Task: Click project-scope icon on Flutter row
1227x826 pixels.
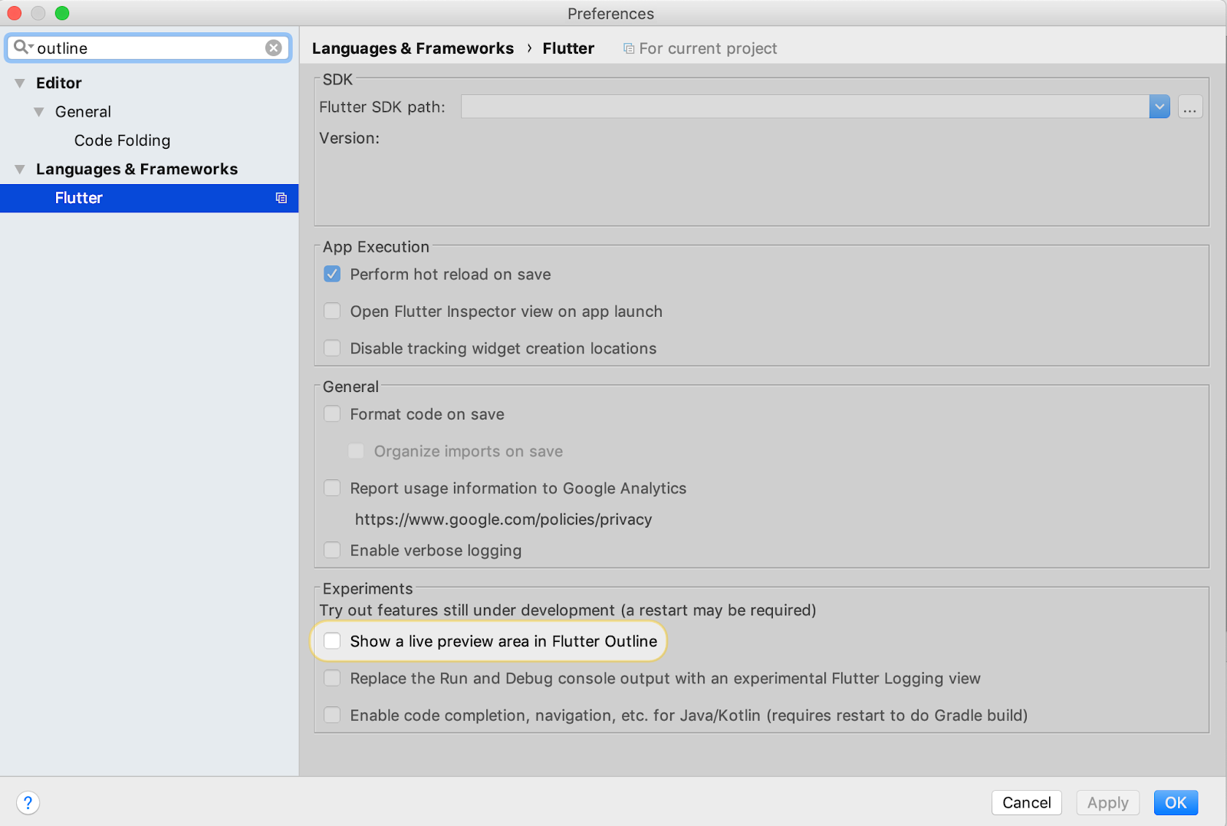Action: point(281,198)
